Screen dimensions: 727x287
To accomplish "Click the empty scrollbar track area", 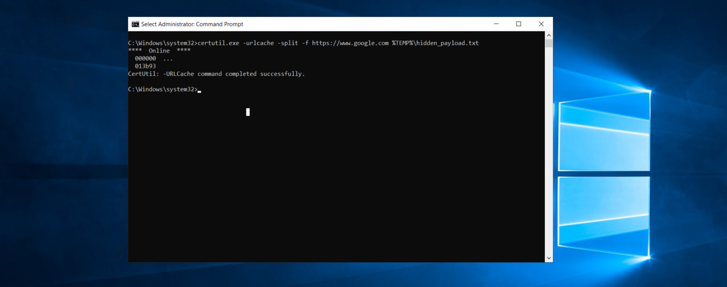I will pyautogui.click(x=549, y=151).
